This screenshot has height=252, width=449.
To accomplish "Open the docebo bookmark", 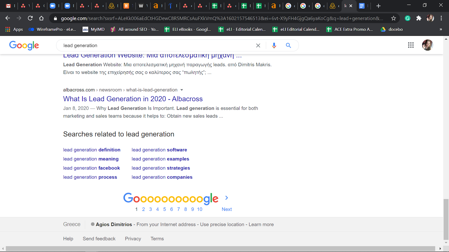I will coord(392,29).
